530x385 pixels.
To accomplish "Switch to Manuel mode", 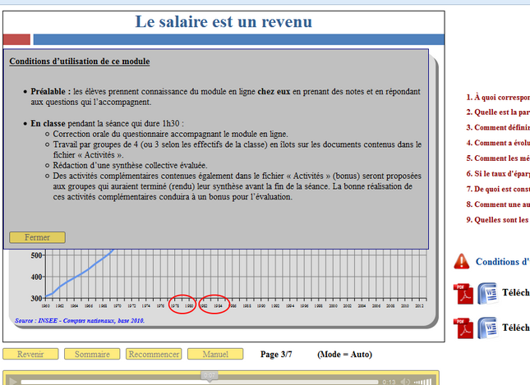I will [214, 355].
